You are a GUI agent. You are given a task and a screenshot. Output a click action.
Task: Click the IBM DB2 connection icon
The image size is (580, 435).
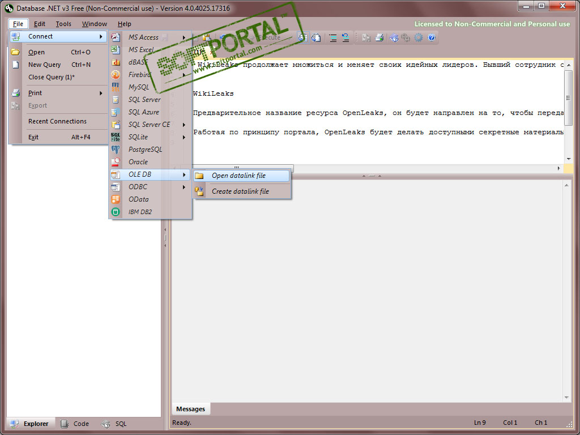116,212
